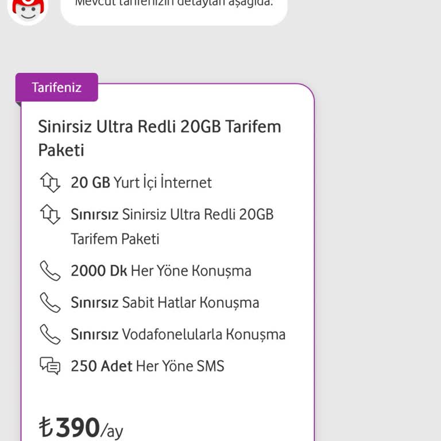Tap the phone icon beside 2000 Dk
This screenshot has width=441, height=441.
coord(50,270)
